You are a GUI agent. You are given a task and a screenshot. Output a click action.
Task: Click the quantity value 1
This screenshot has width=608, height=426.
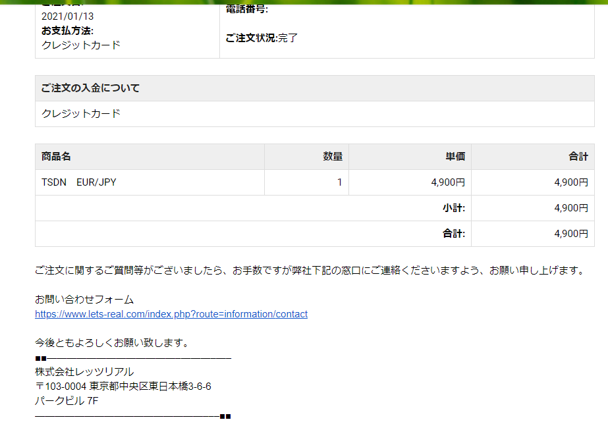coord(340,182)
